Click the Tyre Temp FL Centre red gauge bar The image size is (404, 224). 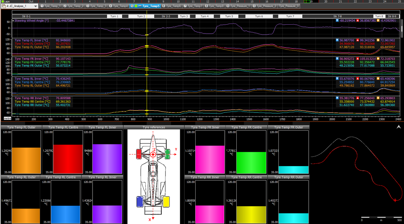point(68,159)
